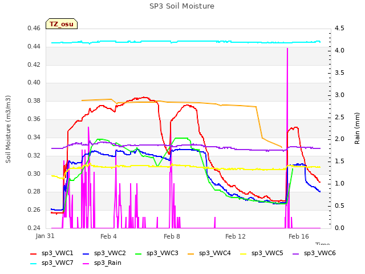
Task: Click the 2.5 rain axis tick label
Action: pos(339,117)
